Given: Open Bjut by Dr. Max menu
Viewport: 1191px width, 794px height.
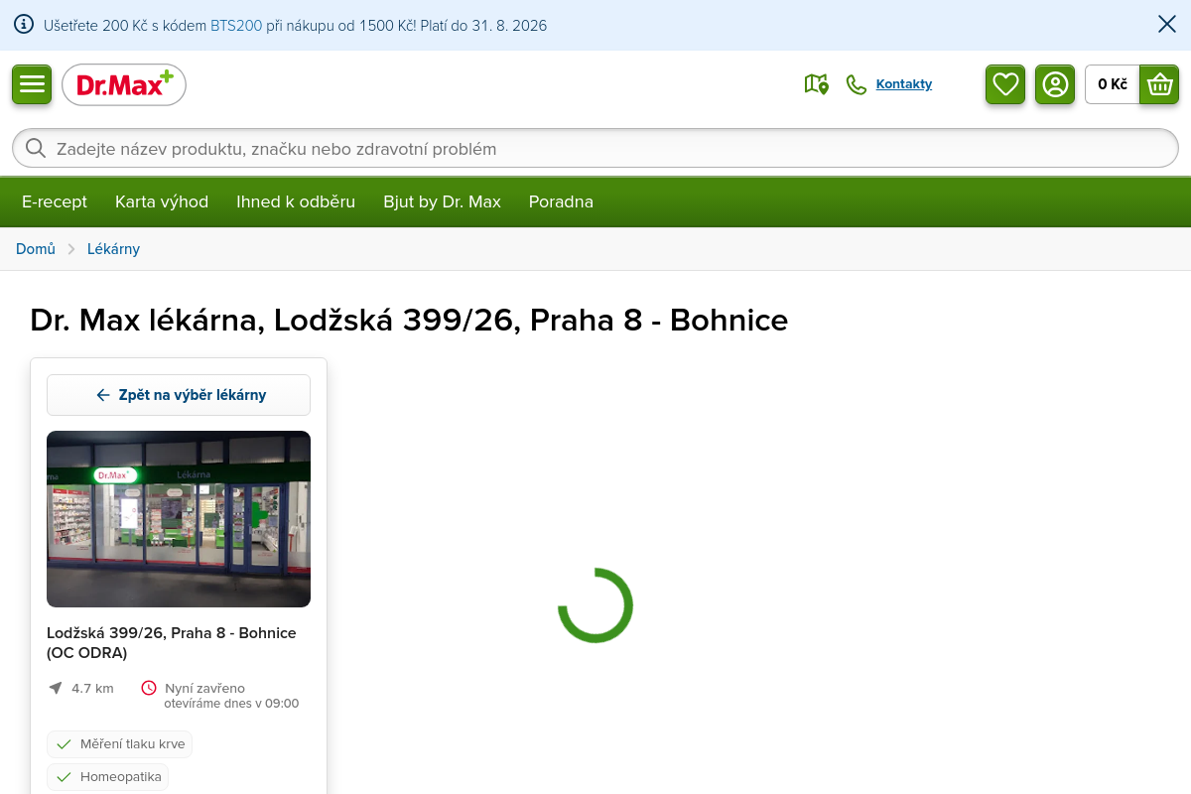Looking at the screenshot, I should [x=443, y=202].
